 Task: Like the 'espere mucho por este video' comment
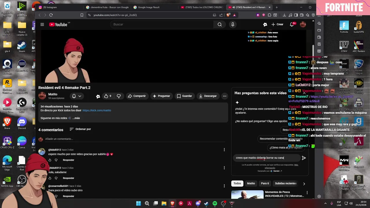point(50,160)
